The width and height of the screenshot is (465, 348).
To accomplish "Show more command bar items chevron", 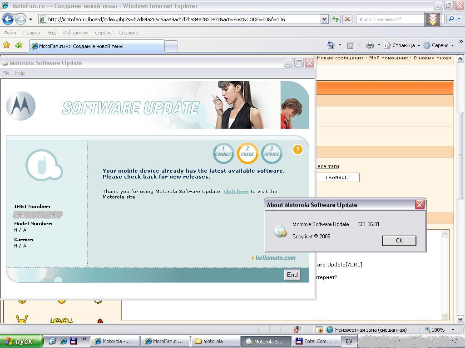I will click(x=461, y=42).
